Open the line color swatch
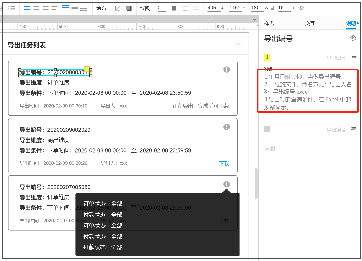Viewport: 362px width, 261px height. coord(174,8)
